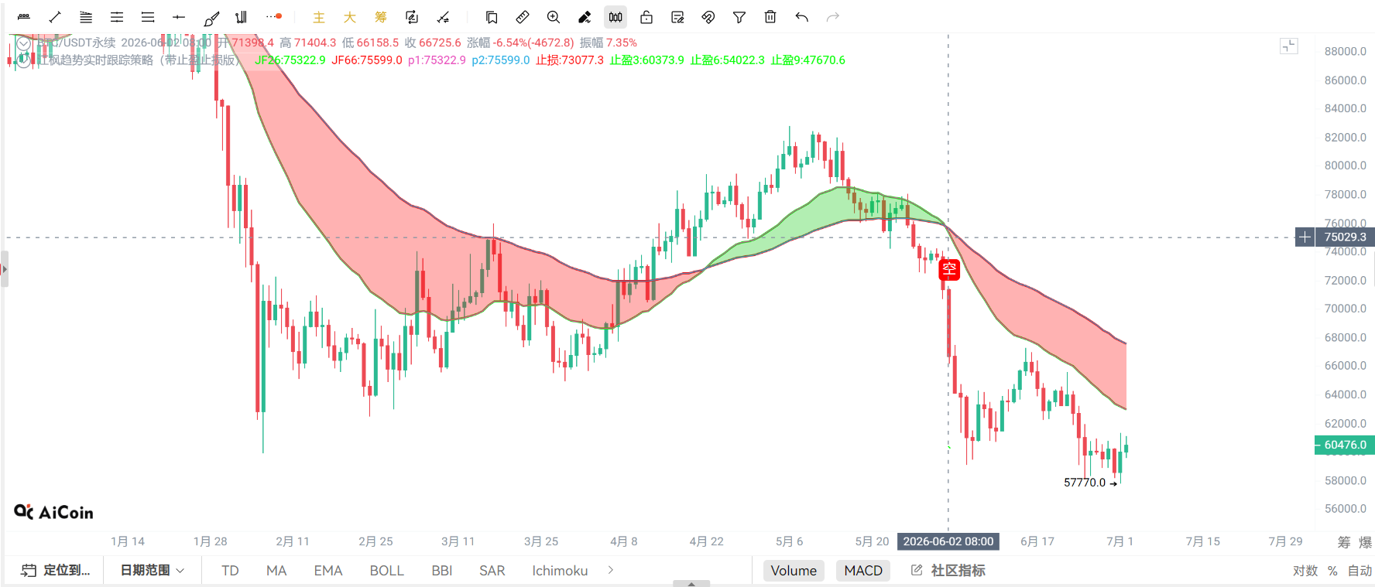Screen dimensions: 1375x587
Task: Expand more indicators with right chevron
Action: 611,570
